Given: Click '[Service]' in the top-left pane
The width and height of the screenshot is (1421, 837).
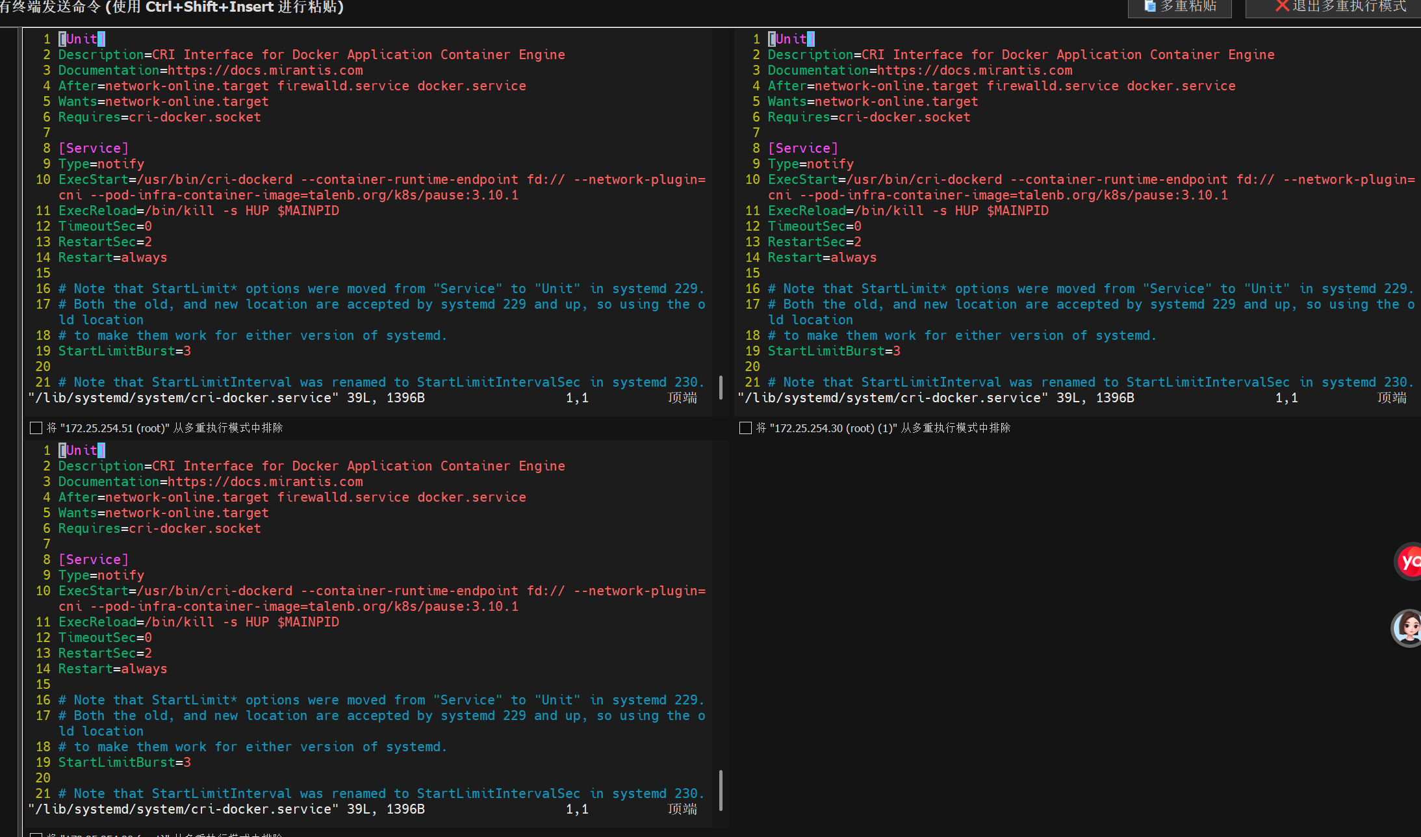Looking at the screenshot, I should coord(94,148).
